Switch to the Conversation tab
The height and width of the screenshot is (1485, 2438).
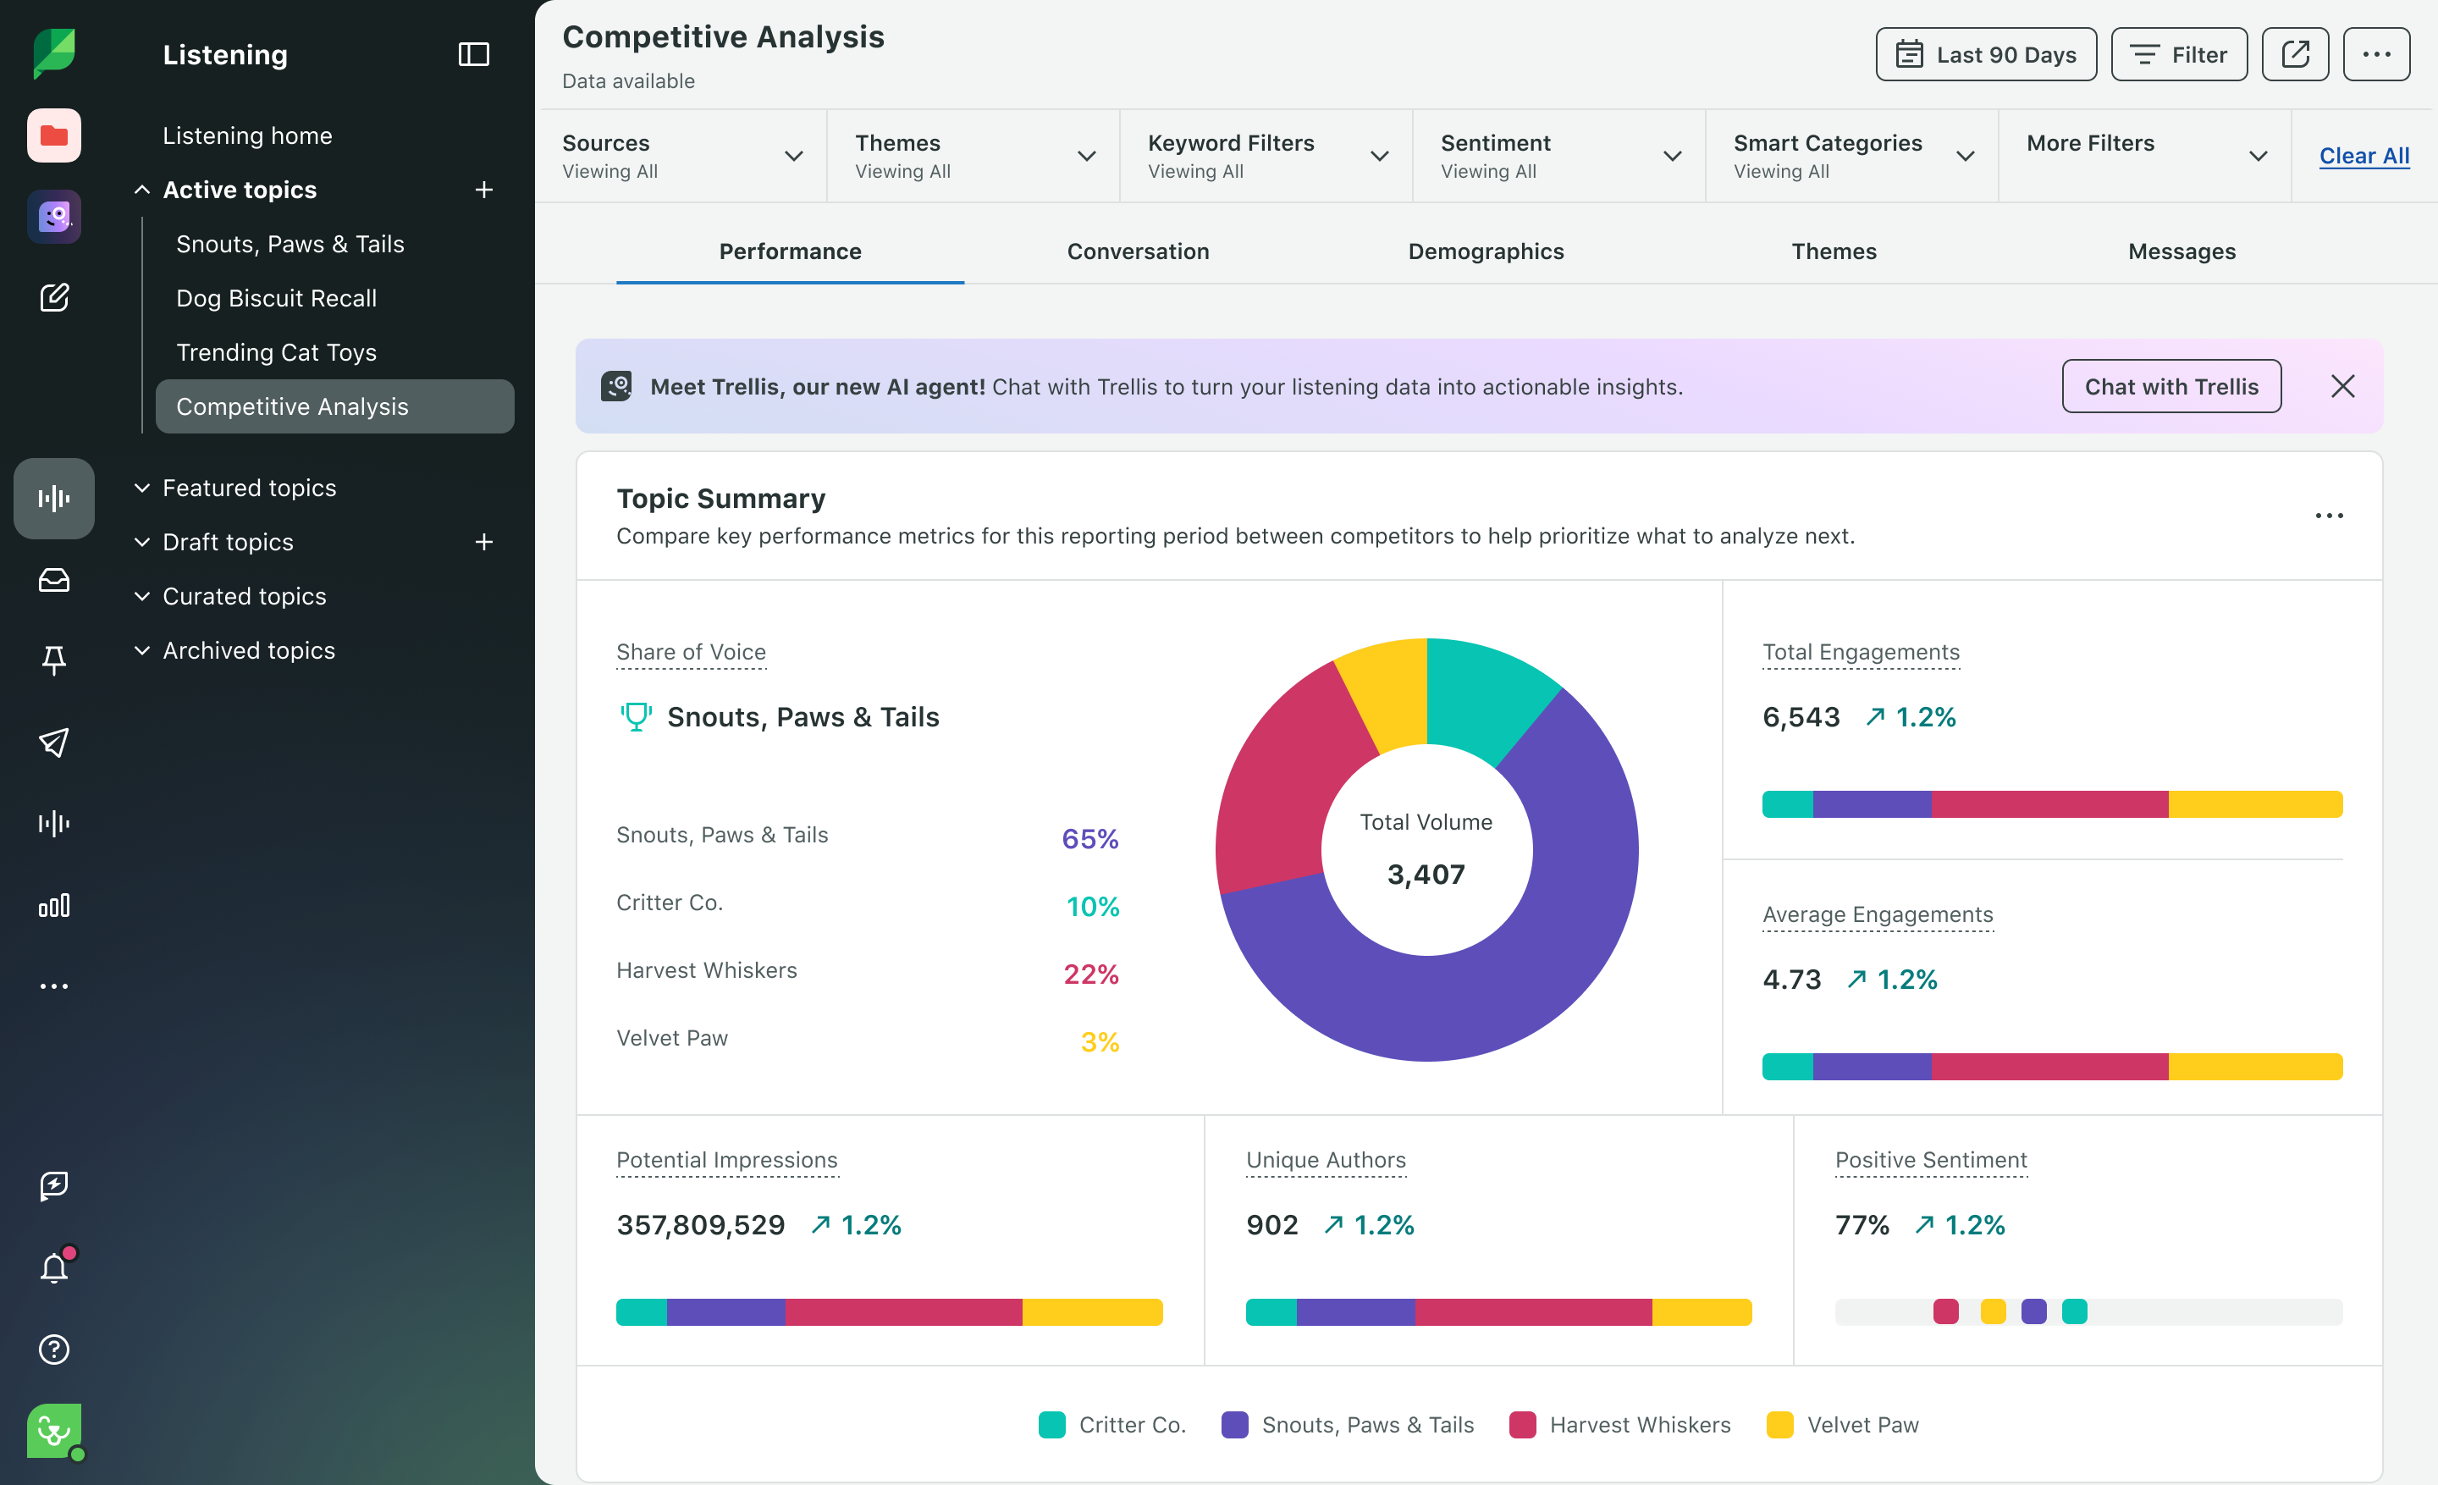tap(1138, 251)
